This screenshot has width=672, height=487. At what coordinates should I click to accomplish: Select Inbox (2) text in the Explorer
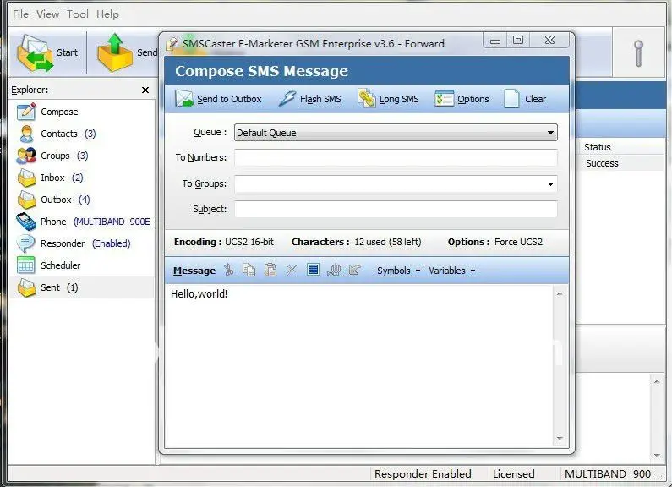click(x=62, y=178)
